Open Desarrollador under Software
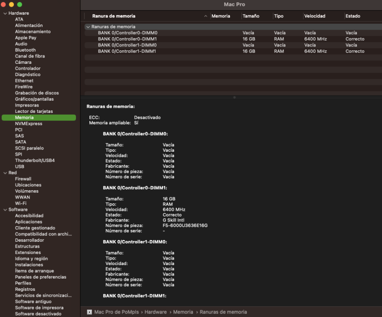Viewport: 382px width, 317px height. tap(30, 240)
